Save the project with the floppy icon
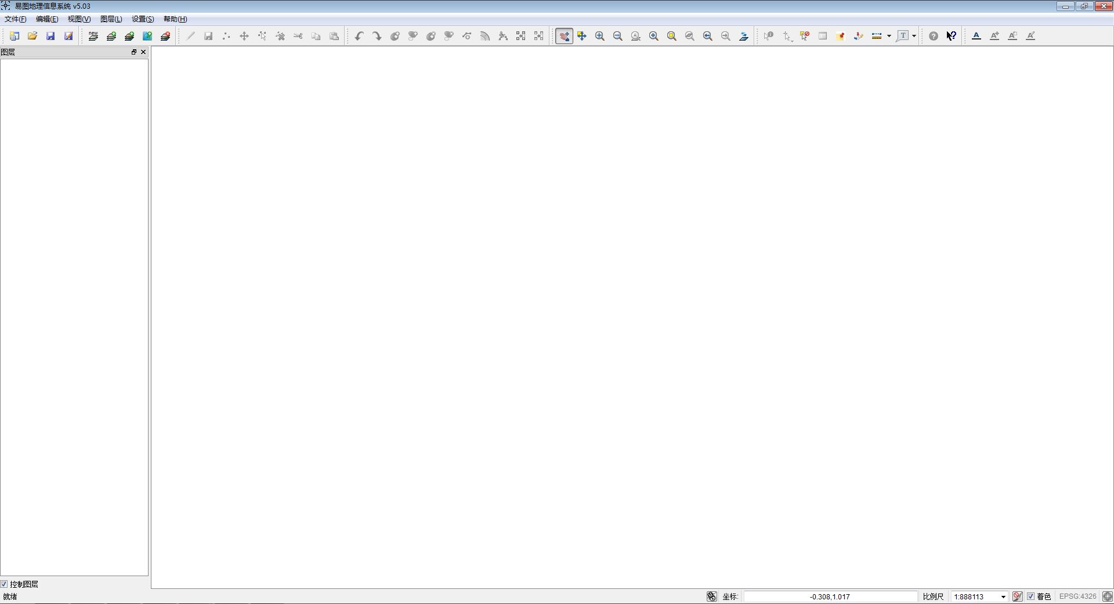This screenshot has height=604, width=1114. [x=50, y=36]
